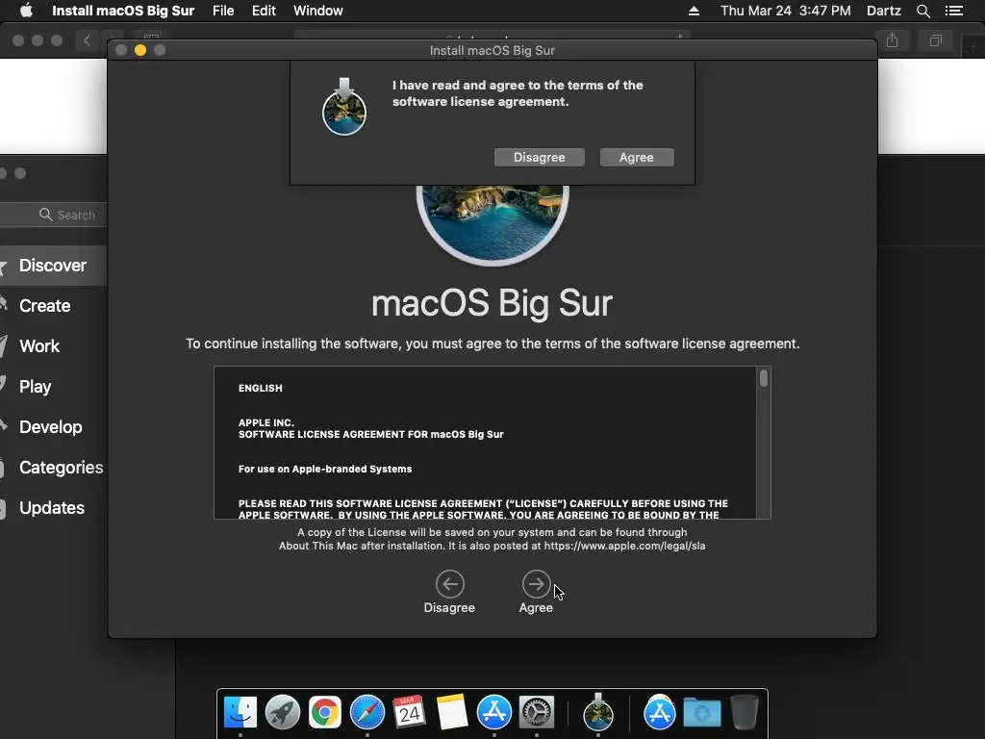Open Finder from the Dock

240,712
